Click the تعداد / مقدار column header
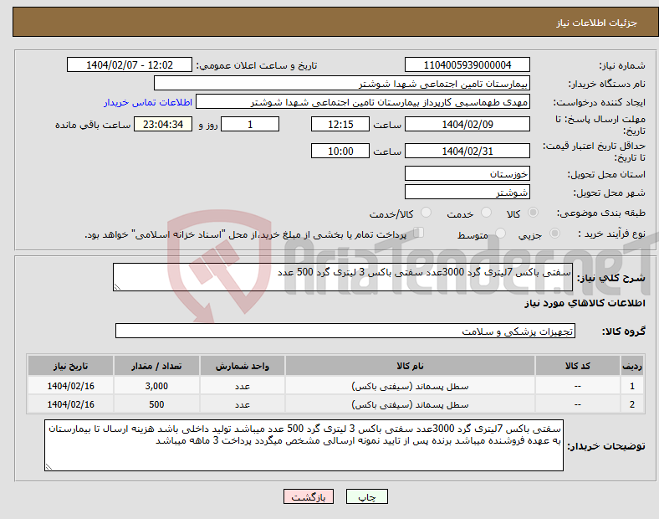The width and height of the screenshot is (659, 519). pos(156,366)
